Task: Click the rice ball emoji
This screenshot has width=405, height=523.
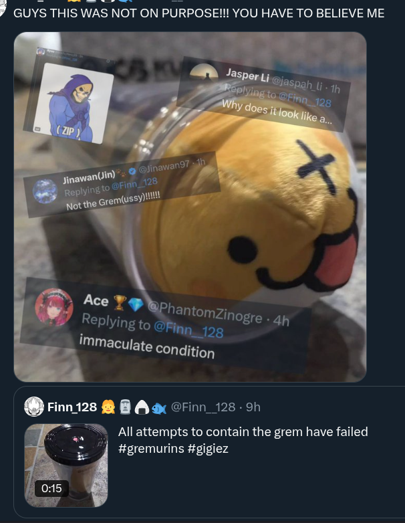Action: [142, 407]
